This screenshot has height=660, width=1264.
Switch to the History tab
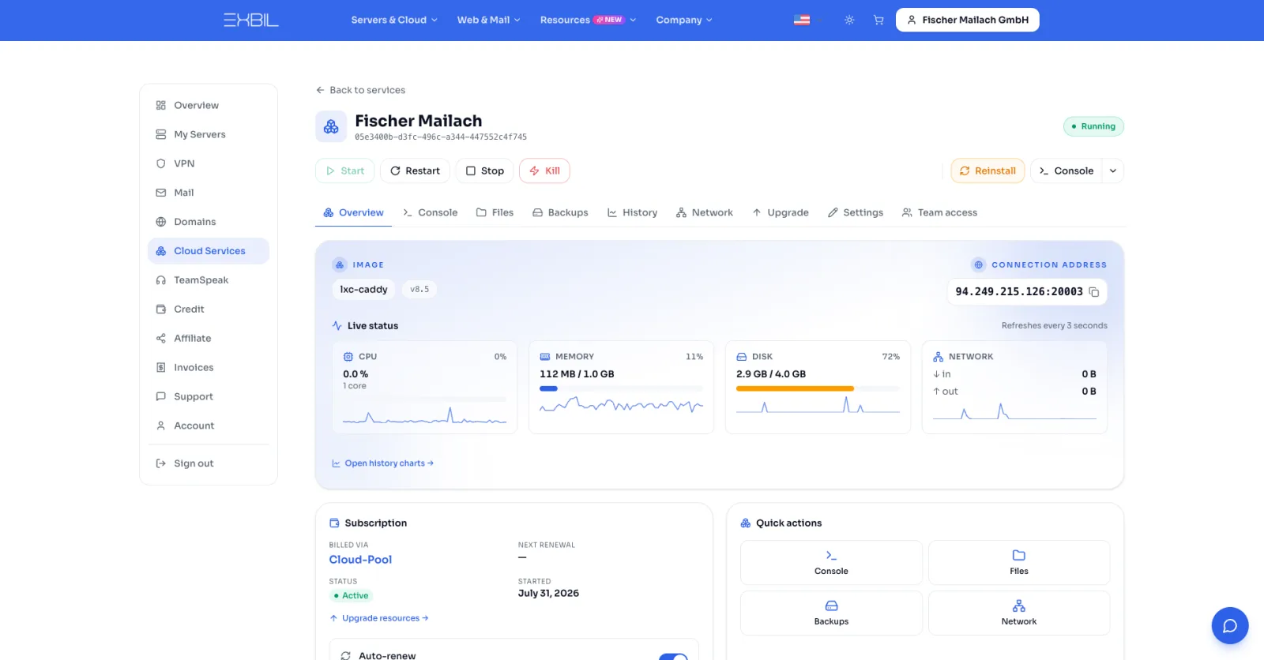[632, 212]
